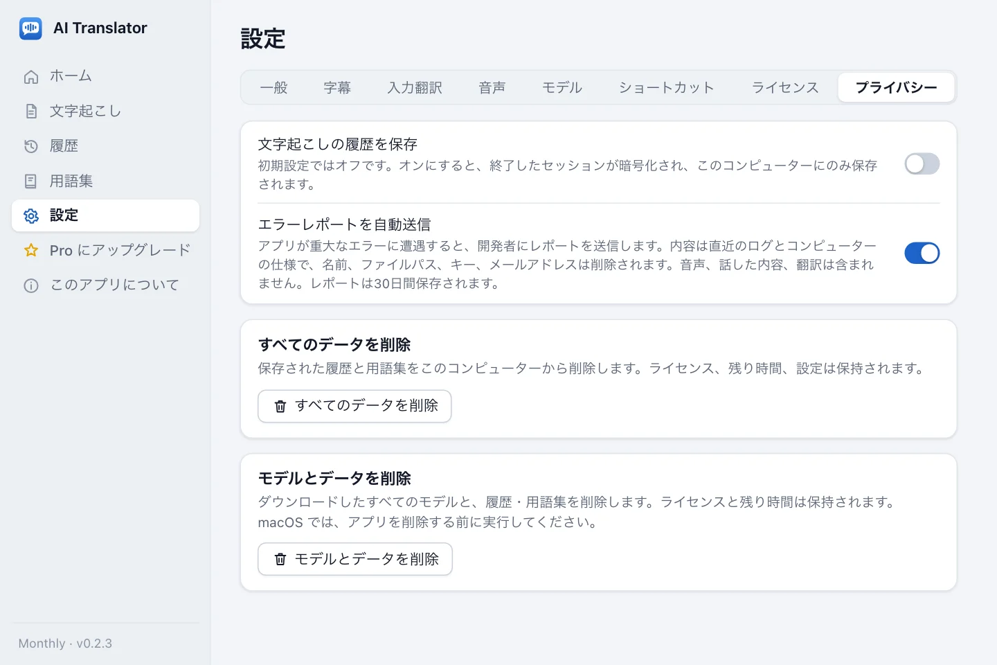Enable the 文字起こしの履歴を保存 switch
The image size is (997, 665).
[x=922, y=164]
